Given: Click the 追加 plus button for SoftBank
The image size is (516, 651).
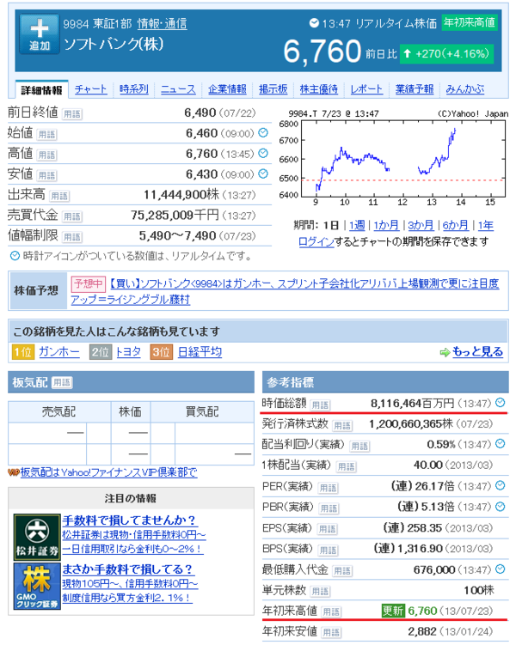Looking at the screenshot, I should (x=39, y=34).
